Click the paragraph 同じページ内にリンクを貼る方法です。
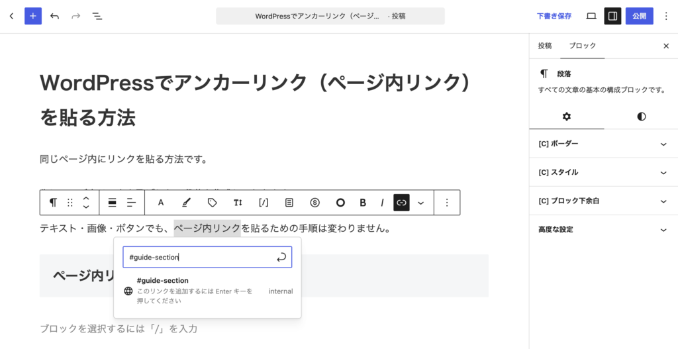The image size is (678, 349). (124, 159)
